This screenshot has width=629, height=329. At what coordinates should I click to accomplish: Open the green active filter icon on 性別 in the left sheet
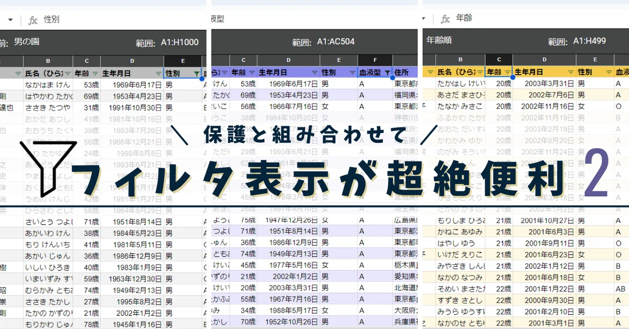(197, 73)
